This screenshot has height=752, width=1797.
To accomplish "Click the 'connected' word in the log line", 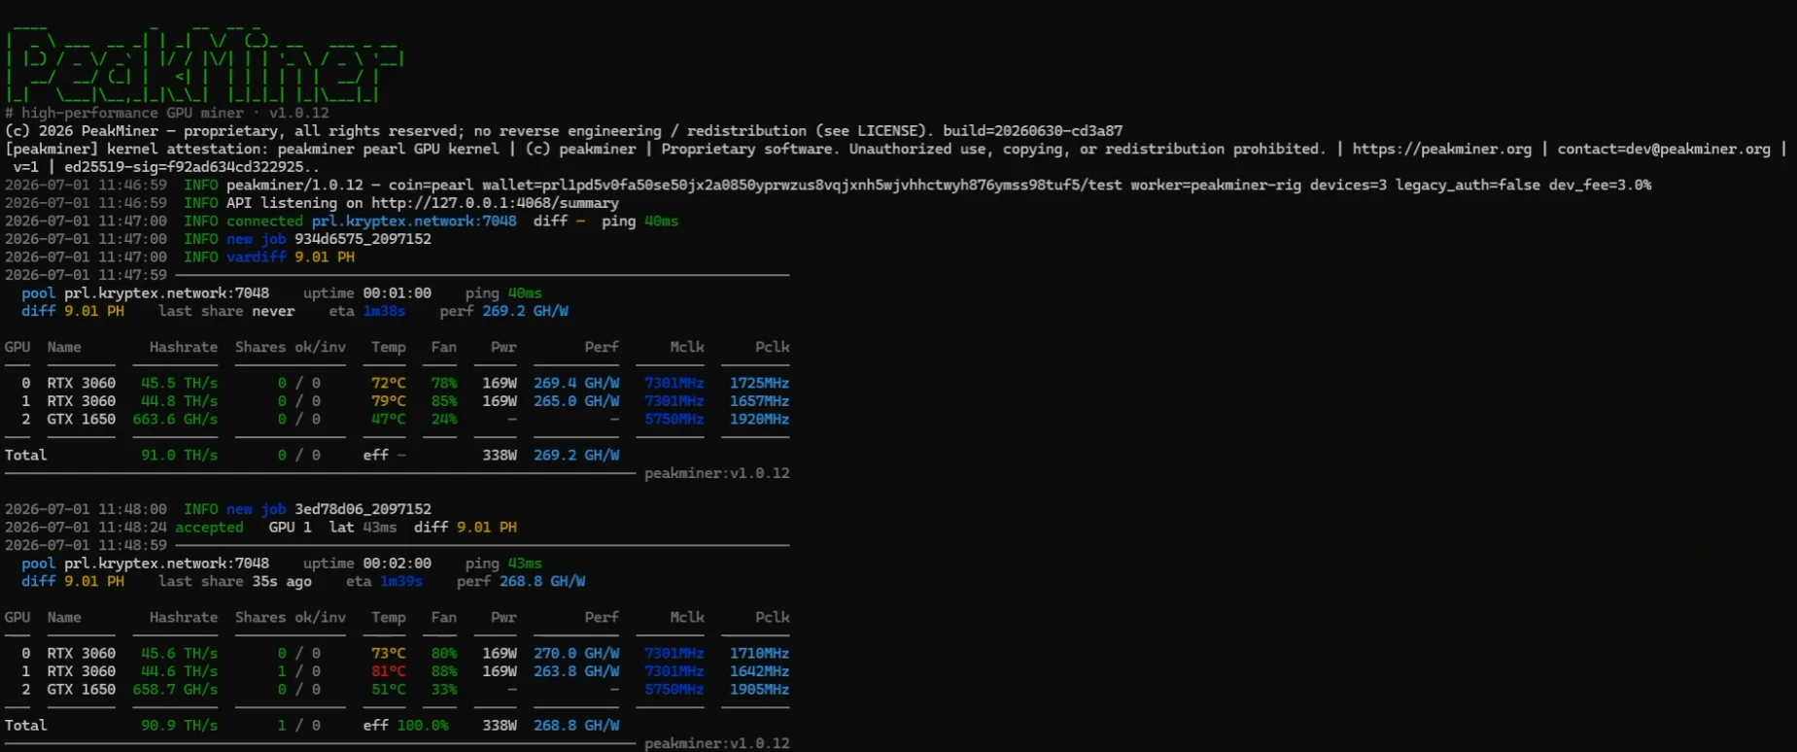I will tap(264, 222).
